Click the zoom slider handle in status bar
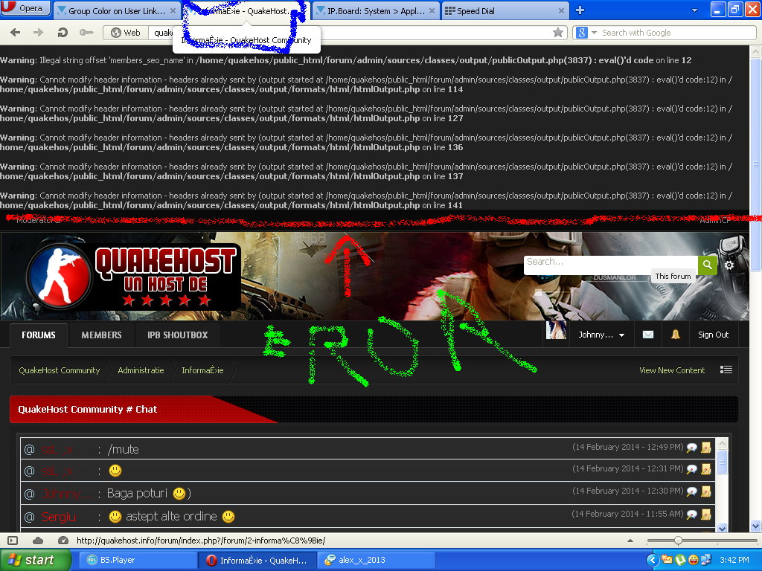This screenshot has height=571, width=762. [x=679, y=541]
